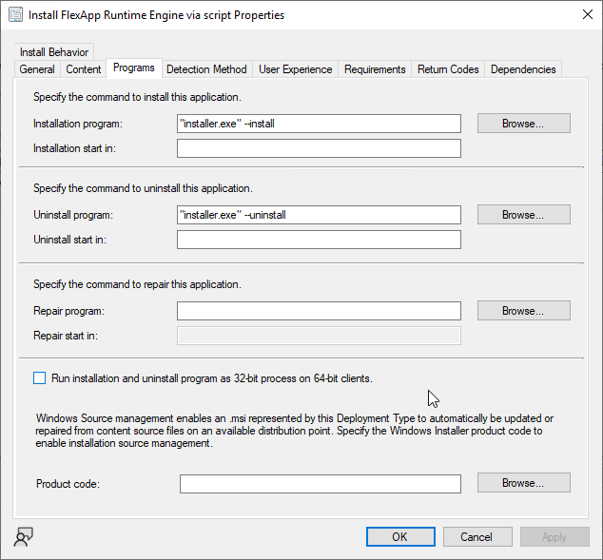The image size is (603, 560).
Task: Open the Dependencies tab
Action: (523, 69)
